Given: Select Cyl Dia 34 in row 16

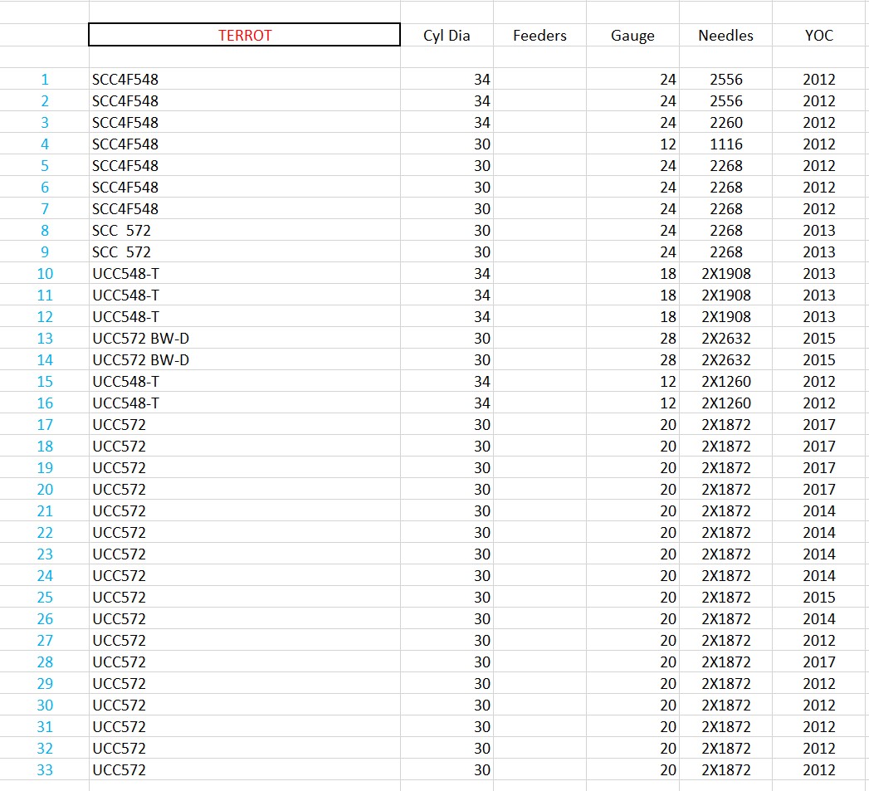Looking at the screenshot, I should pyautogui.click(x=447, y=403).
